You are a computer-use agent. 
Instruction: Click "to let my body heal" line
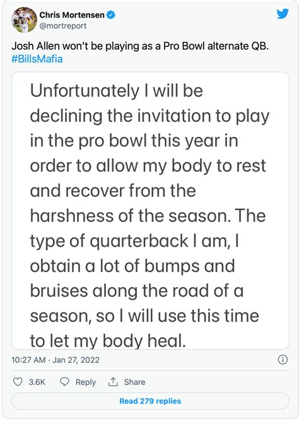108,341
